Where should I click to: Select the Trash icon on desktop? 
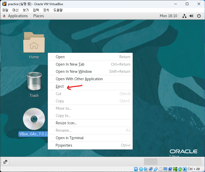34,81
